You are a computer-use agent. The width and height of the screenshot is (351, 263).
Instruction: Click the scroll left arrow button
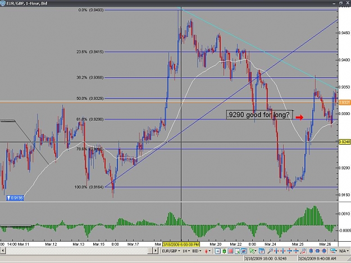pyautogui.click(x=3, y=251)
